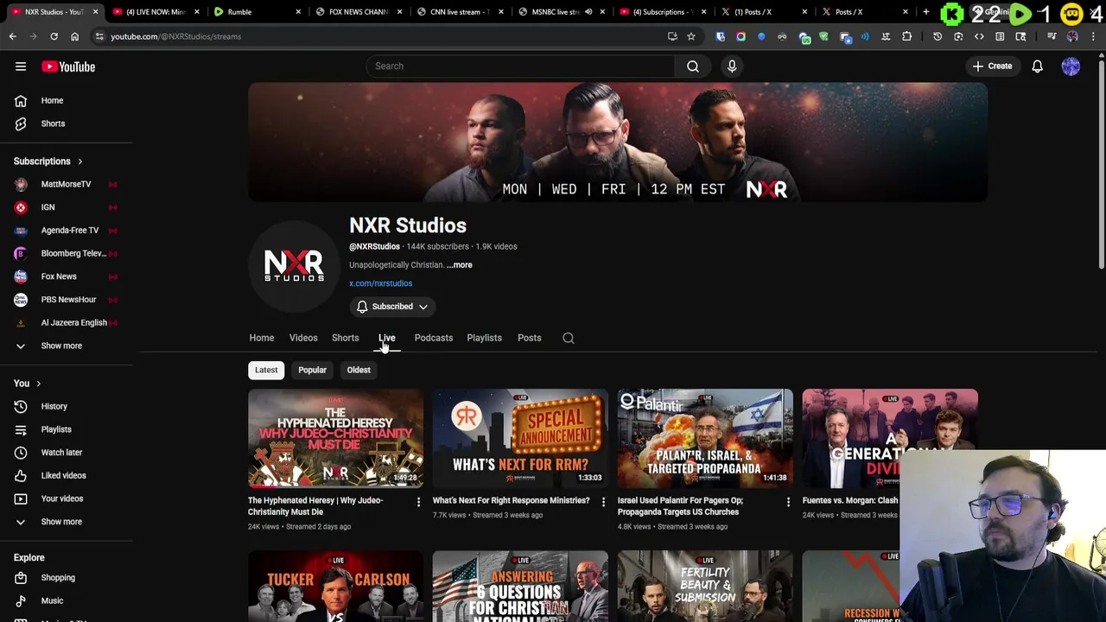This screenshot has width=1106, height=622.
Task: Search within the NXR Studios channel
Action: click(569, 338)
